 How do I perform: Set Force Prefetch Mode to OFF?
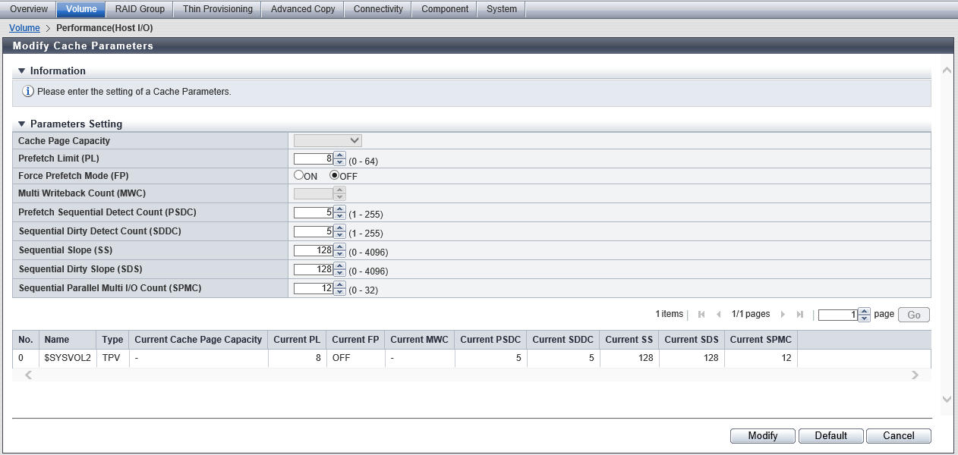334,175
